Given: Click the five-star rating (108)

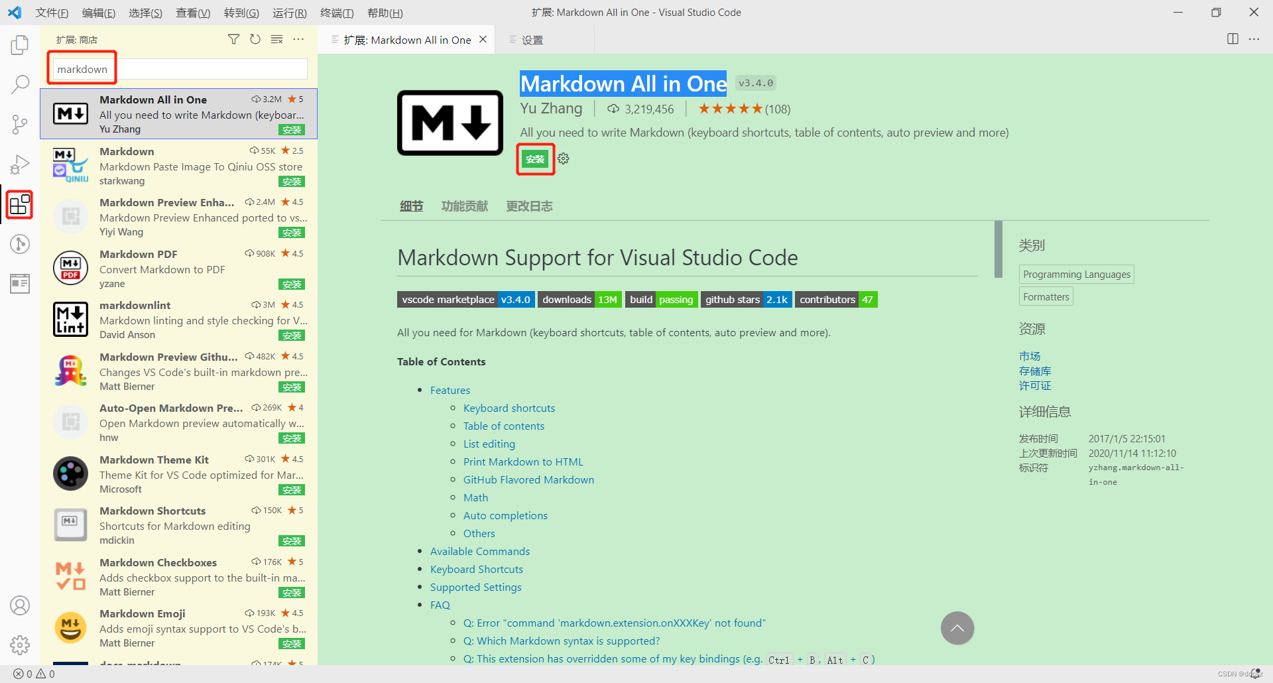Looking at the screenshot, I should [744, 109].
